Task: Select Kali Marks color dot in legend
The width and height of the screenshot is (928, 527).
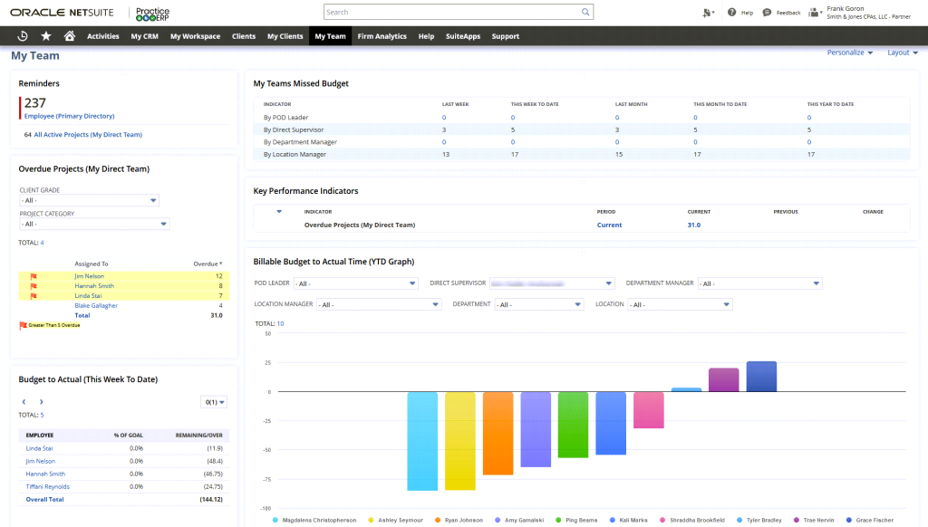Action: click(x=614, y=519)
